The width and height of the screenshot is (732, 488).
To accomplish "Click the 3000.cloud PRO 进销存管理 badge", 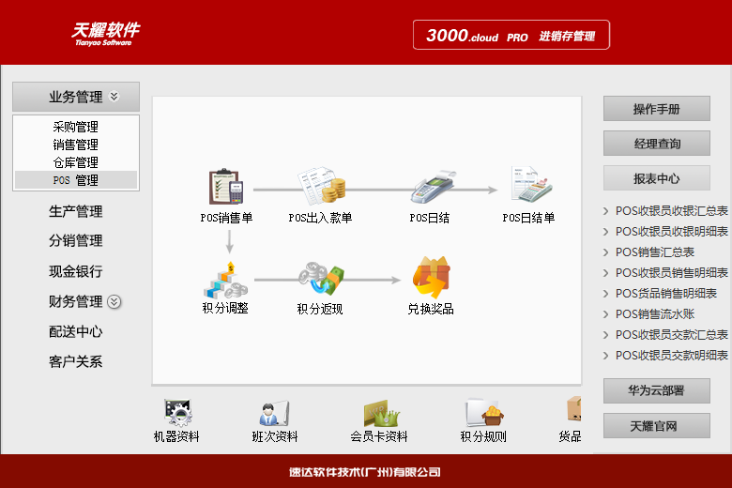I will click(511, 35).
